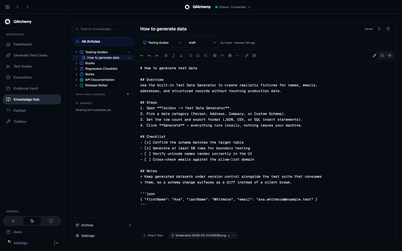Open Kanban board
The width and height of the screenshot is (402, 251).
[32, 110]
